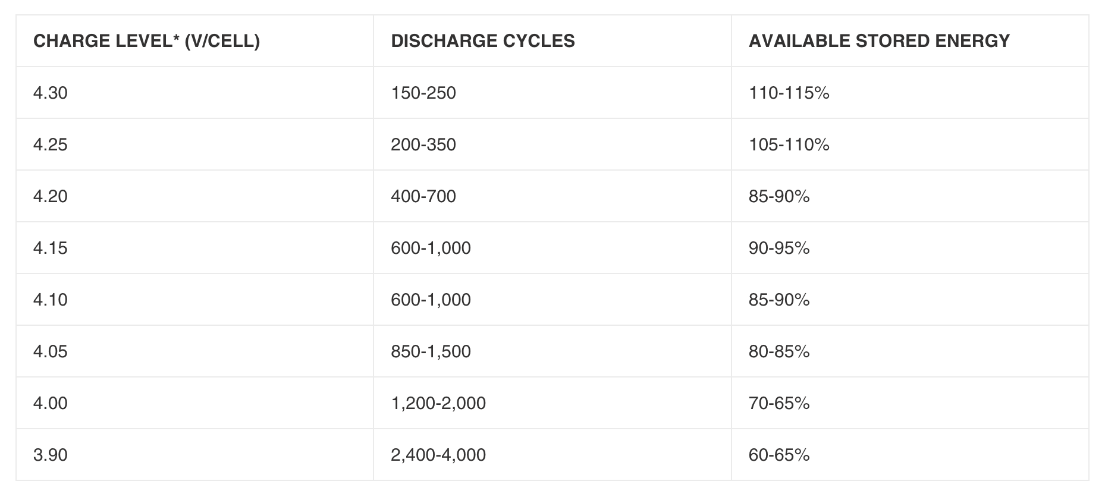The image size is (1105, 497).
Task: Click the 90-95% stored energy cell
Action: [910, 248]
